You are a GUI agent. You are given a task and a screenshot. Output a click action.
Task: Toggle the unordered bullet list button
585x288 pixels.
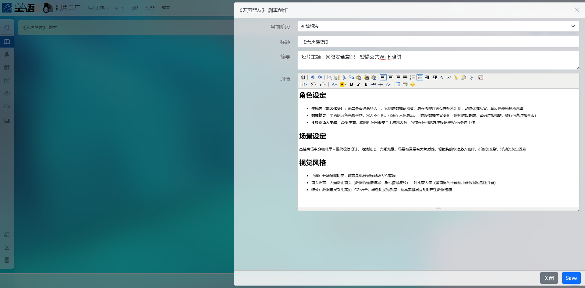tap(420, 77)
